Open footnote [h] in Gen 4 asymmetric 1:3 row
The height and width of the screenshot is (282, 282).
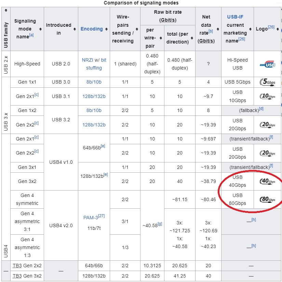coord(254,246)
